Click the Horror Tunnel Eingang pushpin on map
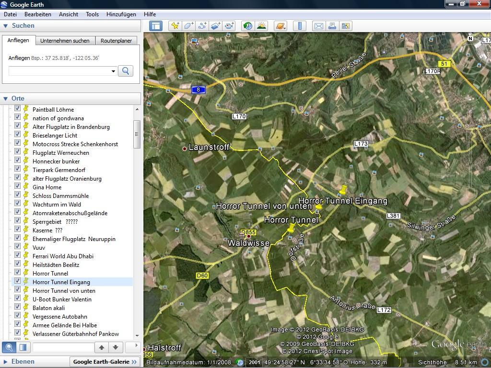 click(x=343, y=190)
